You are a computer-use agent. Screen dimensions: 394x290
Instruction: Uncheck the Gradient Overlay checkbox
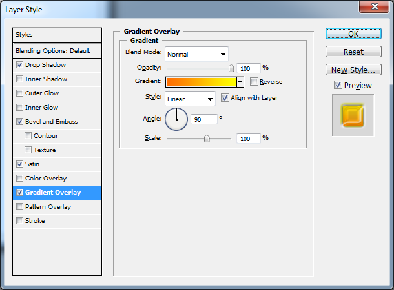(x=19, y=193)
